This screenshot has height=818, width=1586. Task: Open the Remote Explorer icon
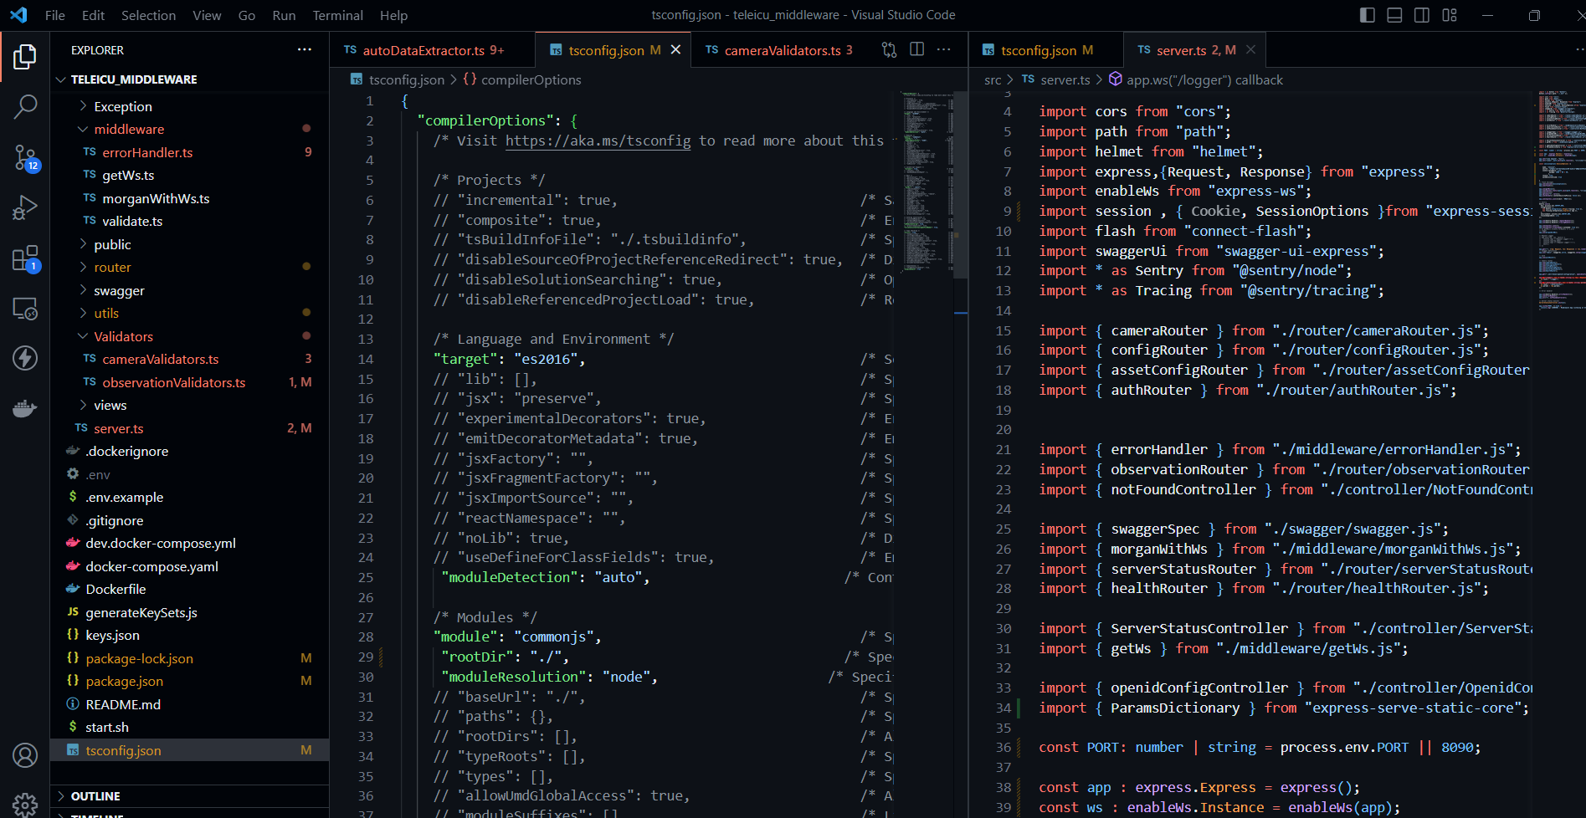point(25,309)
